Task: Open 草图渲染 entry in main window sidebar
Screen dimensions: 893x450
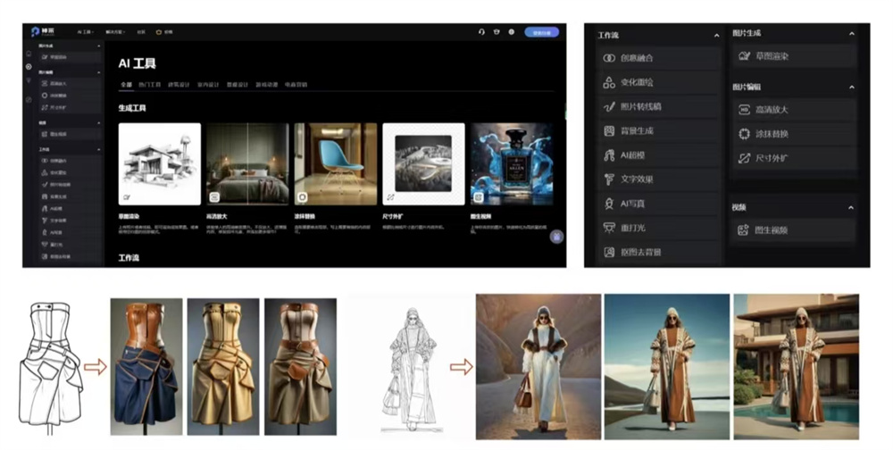Action: [70, 57]
